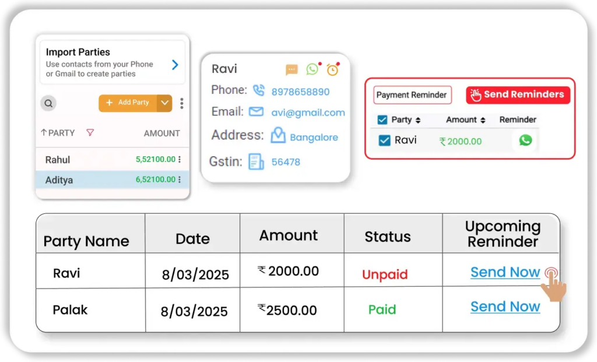Open Ravi's WhatsApp chat icon
This screenshot has width=597, height=362.
pos(312,69)
